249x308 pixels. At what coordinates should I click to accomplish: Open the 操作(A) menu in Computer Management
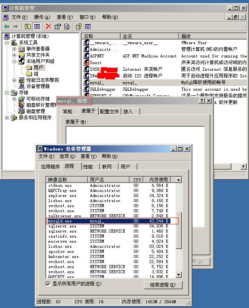coord(42,17)
